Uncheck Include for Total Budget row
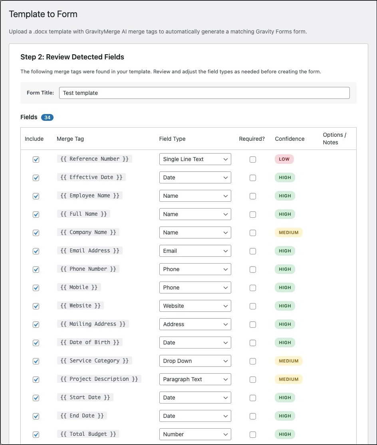Viewport: 377px width, 445px height. tap(36, 435)
